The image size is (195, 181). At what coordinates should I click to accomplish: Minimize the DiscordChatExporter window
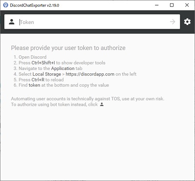tap(157, 5)
